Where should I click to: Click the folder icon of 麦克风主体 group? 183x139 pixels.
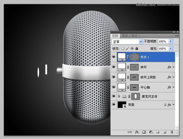(x=124, y=96)
